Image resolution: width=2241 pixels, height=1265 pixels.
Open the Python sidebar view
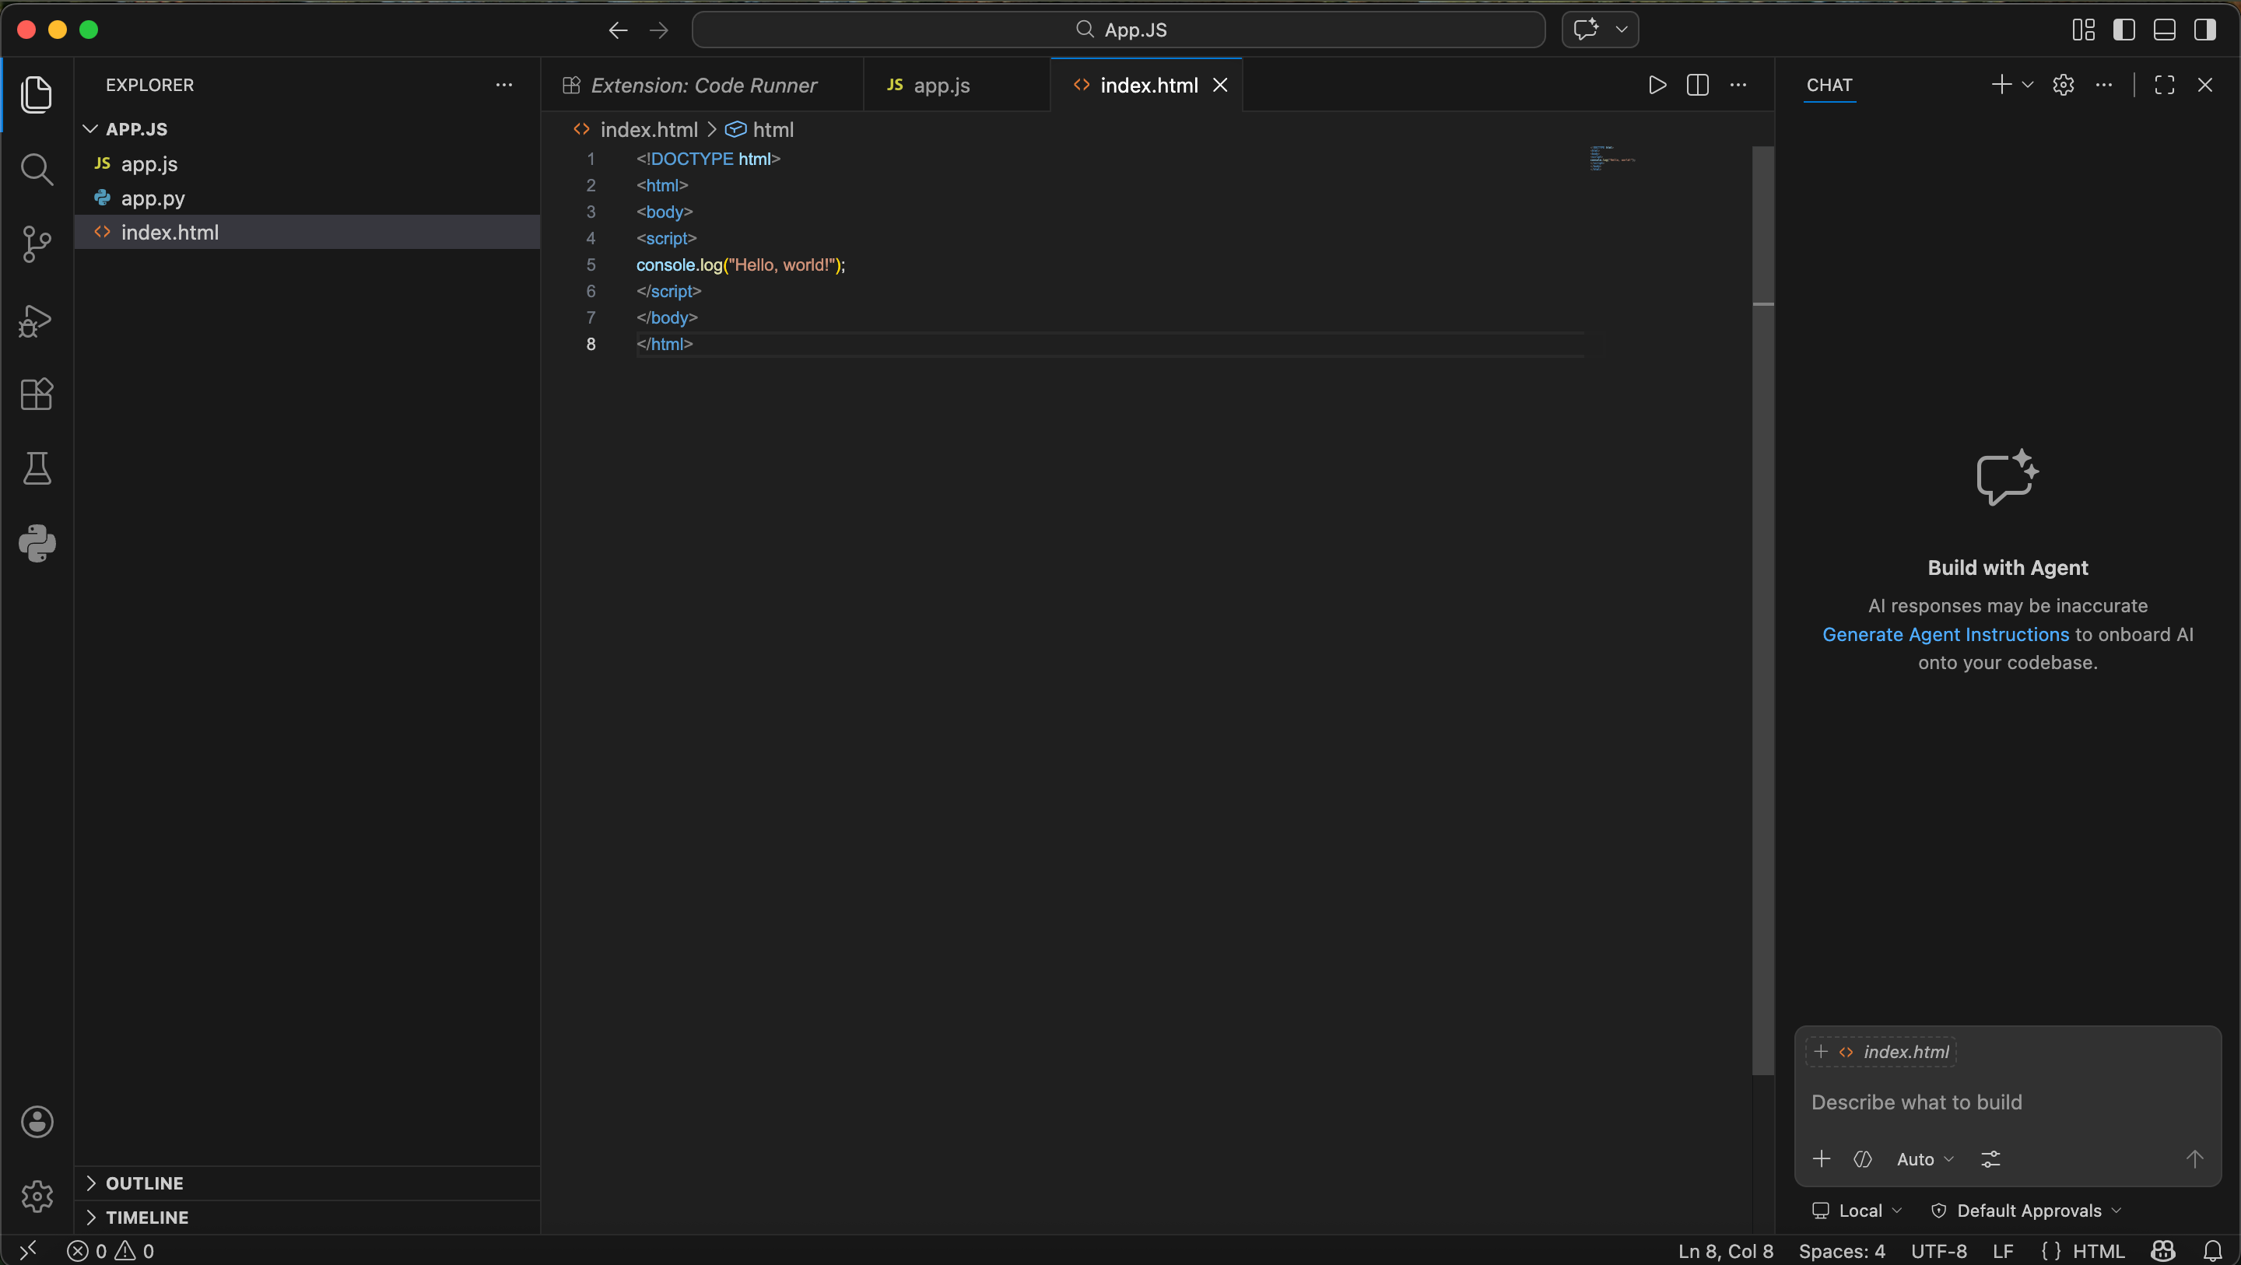(37, 544)
